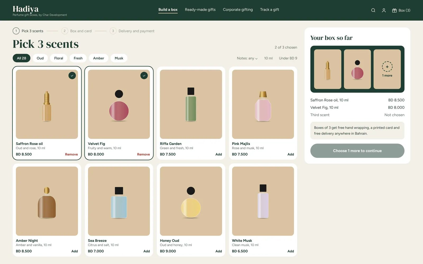
Task: Click the Hadiya logo
Action: [x=26, y=9]
